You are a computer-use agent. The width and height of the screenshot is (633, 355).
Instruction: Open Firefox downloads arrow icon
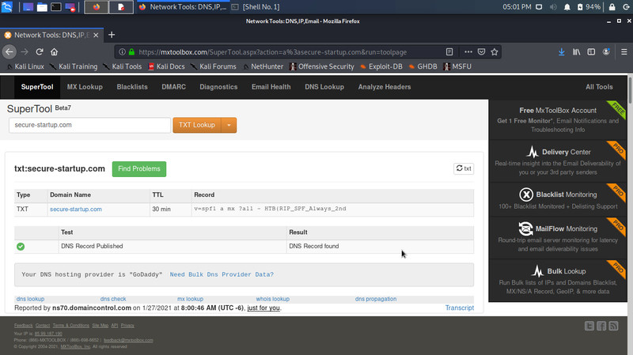click(x=562, y=52)
